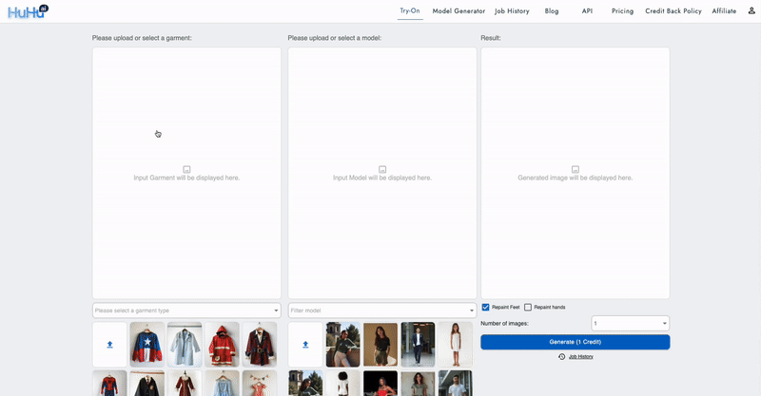Click the garment upload arrow icon
Viewport: 761px width, 396px height.
pyautogui.click(x=109, y=345)
